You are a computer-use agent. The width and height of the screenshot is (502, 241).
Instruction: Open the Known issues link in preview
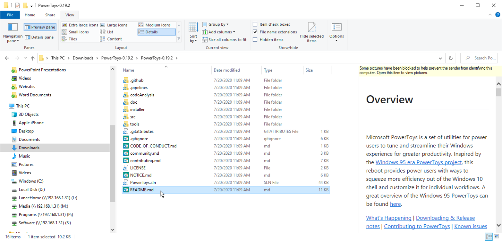click(x=471, y=226)
